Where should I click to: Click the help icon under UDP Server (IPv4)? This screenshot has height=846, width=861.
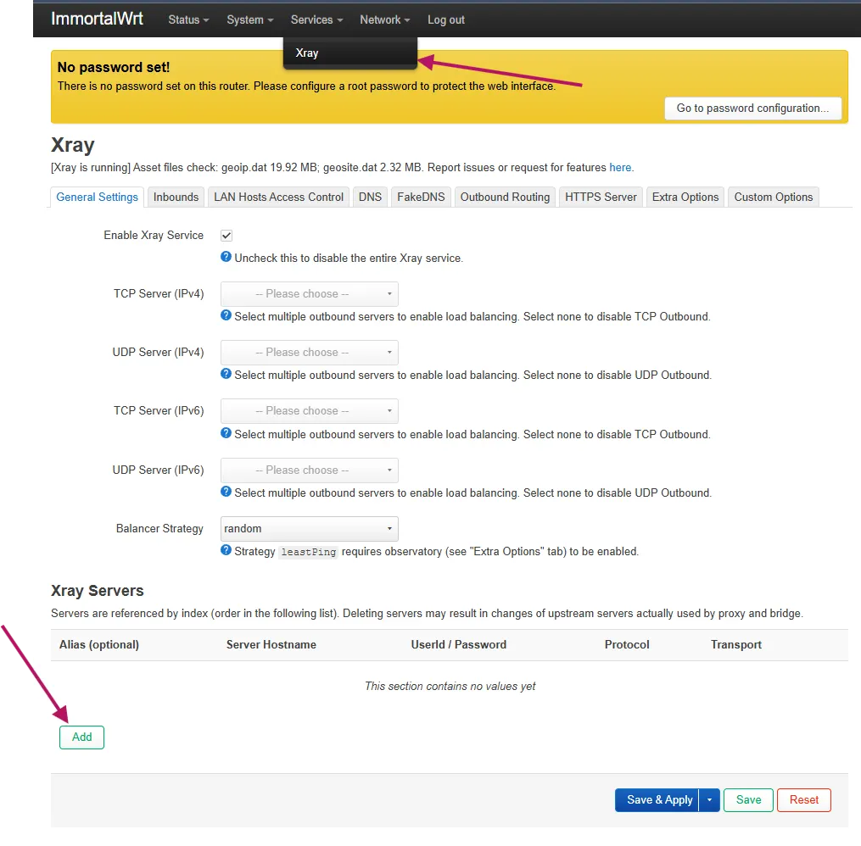click(x=226, y=374)
